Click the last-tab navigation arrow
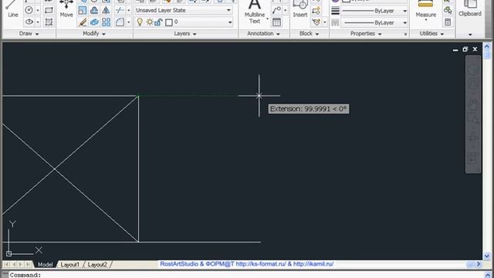This screenshot has width=494, height=278. click(x=28, y=264)
